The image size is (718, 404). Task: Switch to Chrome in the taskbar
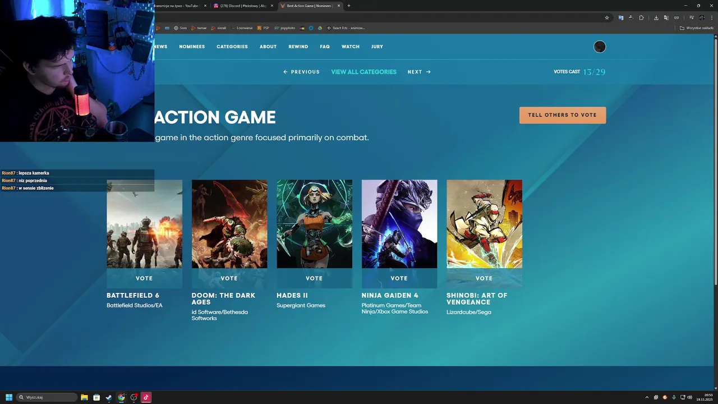pos(121,397)
